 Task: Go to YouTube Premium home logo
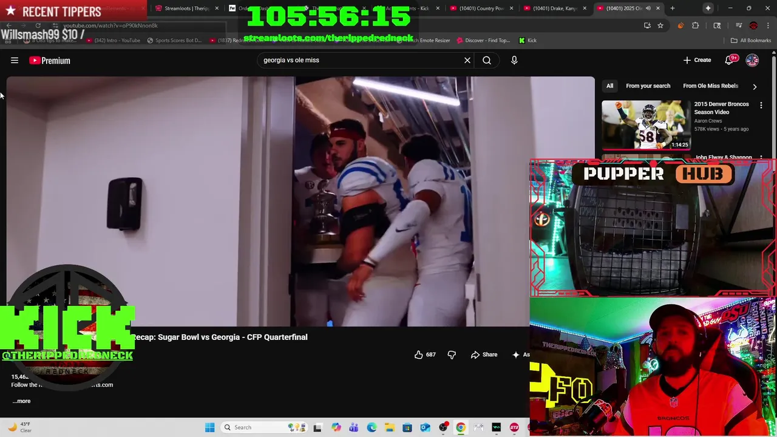coord(50,60)
